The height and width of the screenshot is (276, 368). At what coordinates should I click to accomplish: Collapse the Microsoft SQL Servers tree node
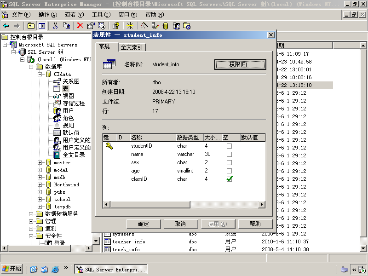pyautogui.click(x=5, y=45)
